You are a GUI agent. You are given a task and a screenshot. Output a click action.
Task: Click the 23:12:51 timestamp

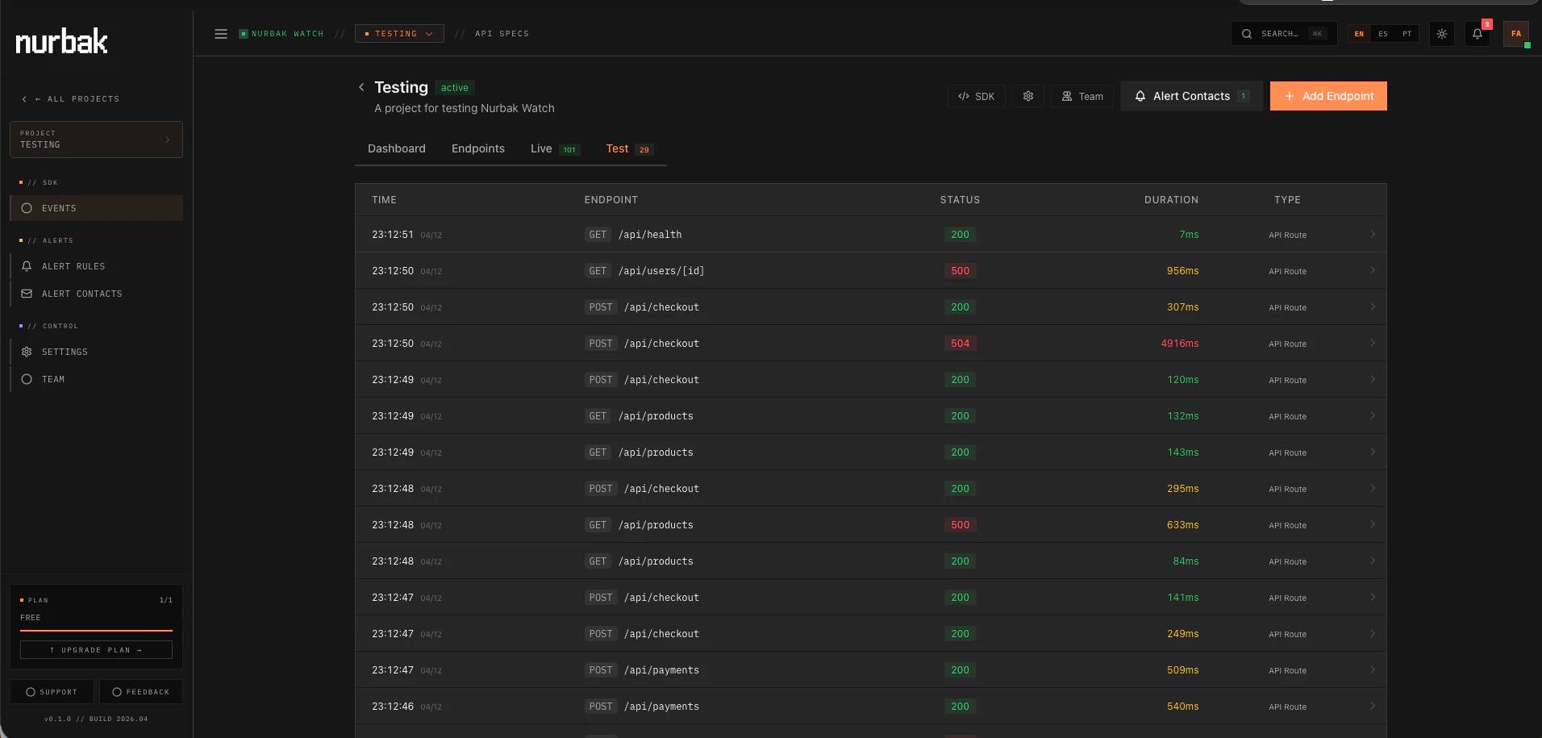393,235
